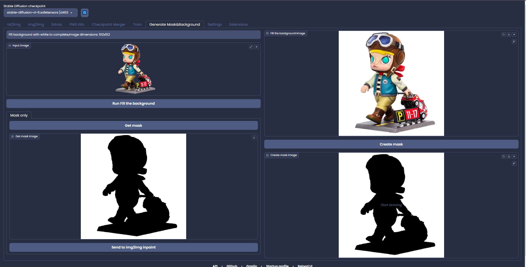Open brush tool on Create mask image
526x267 pixels.
(514, 163)
